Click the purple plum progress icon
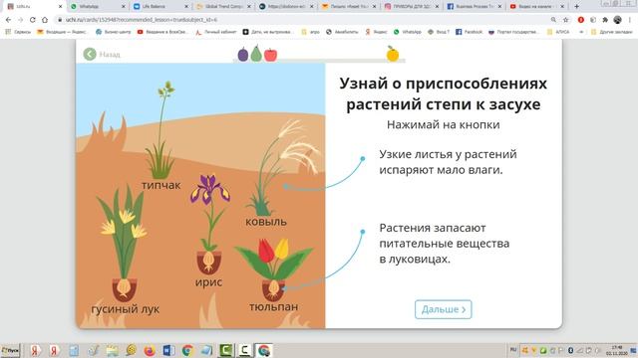638x358 pixels. (x=243, y=54)
